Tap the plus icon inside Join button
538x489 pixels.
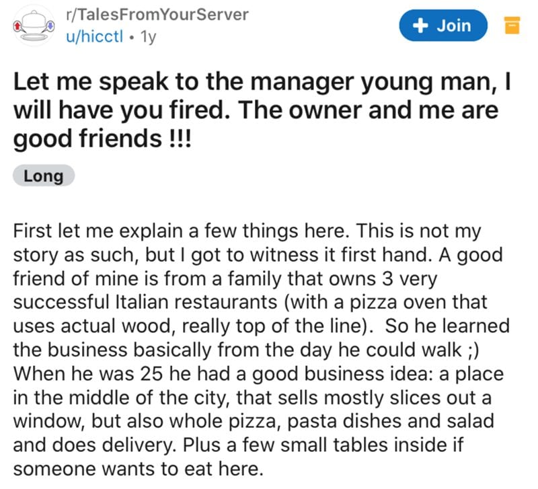point(420,26)
